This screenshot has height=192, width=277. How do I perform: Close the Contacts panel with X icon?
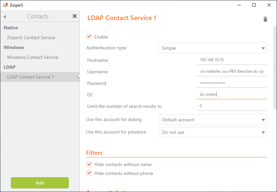click(x=75, y=16)
